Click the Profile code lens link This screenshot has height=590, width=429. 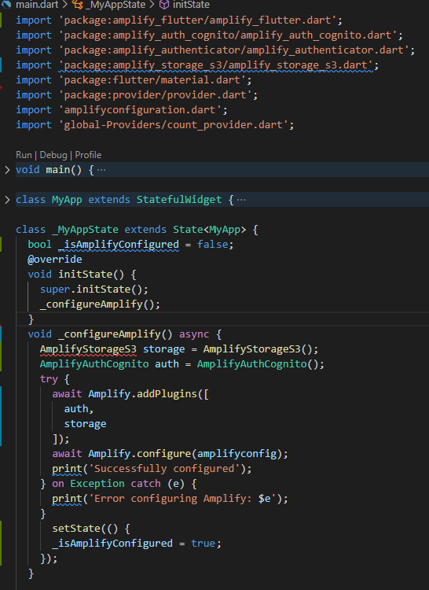pos(88,155)
